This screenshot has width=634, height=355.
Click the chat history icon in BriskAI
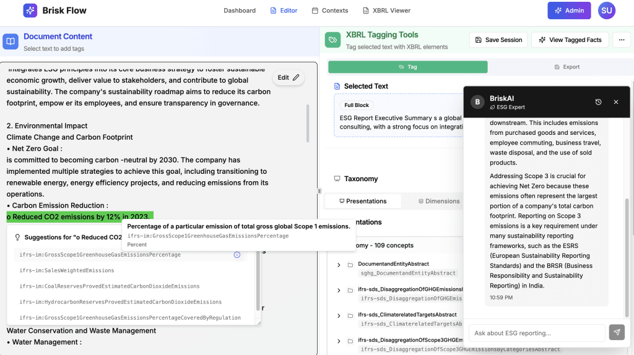[598, 102]
